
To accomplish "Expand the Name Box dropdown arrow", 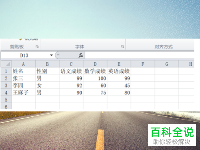I will point(51,55).
